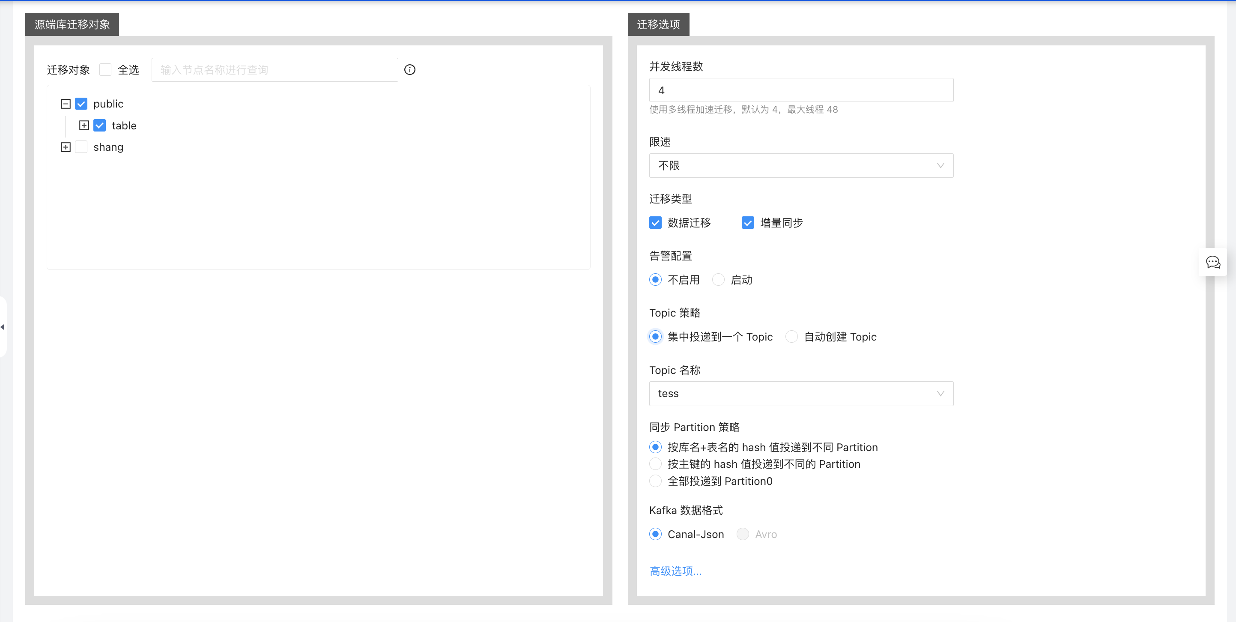Uncheck the public schema checkbox

[x=81, y=104]
